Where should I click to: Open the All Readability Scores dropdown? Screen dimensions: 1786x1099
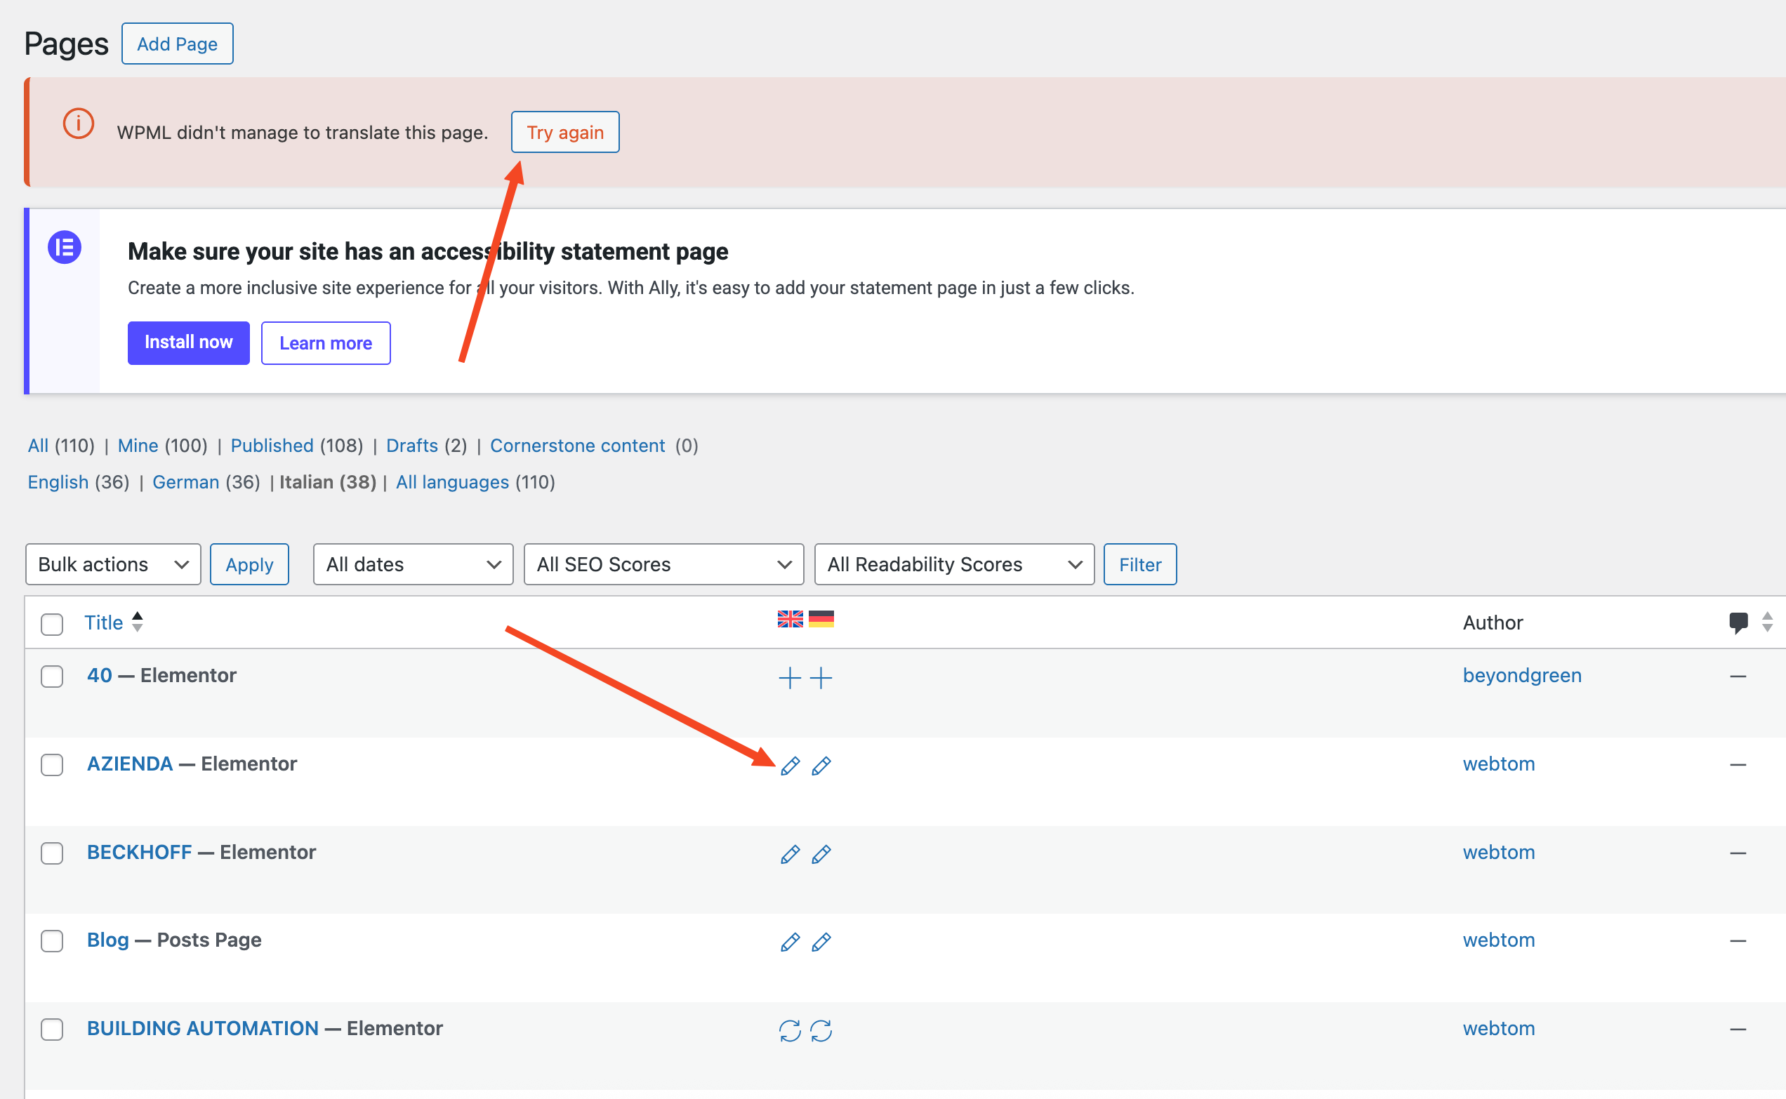pyautogui.click(x=953, y=564)
